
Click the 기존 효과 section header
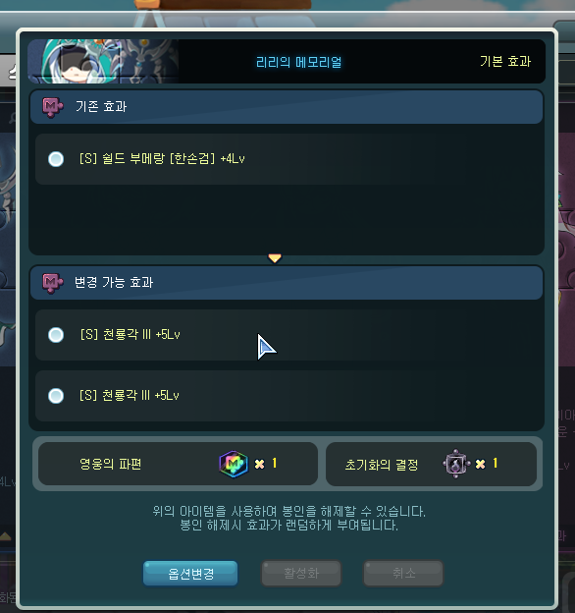[x=287, y=107]
